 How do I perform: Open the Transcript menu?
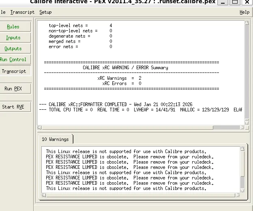click(x=22, y=12)
